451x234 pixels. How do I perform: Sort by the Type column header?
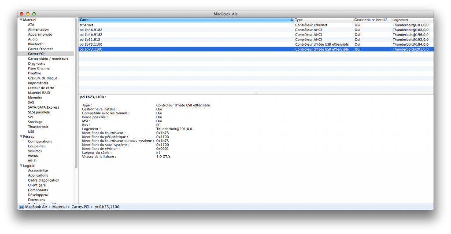click(x=323, y=20)
